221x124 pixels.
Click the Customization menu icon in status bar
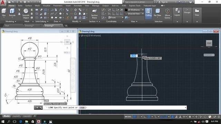click(219, 117)
